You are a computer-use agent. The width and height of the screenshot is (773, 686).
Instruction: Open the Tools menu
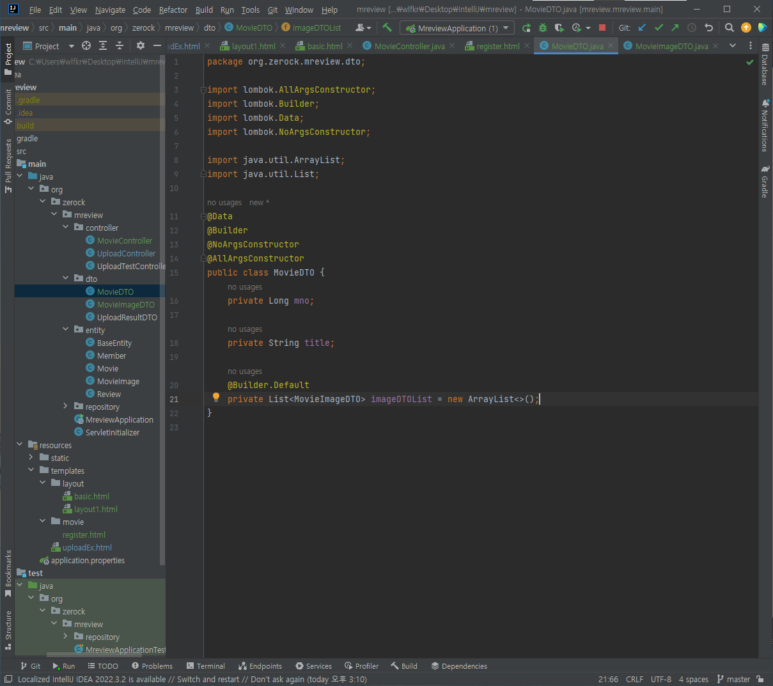[x=251, y=10]
